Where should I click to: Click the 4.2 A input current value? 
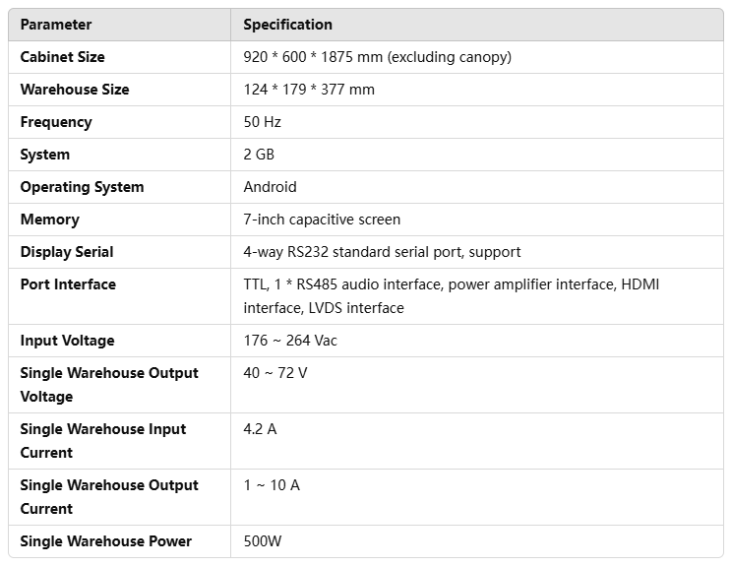[x=261, y=429]
